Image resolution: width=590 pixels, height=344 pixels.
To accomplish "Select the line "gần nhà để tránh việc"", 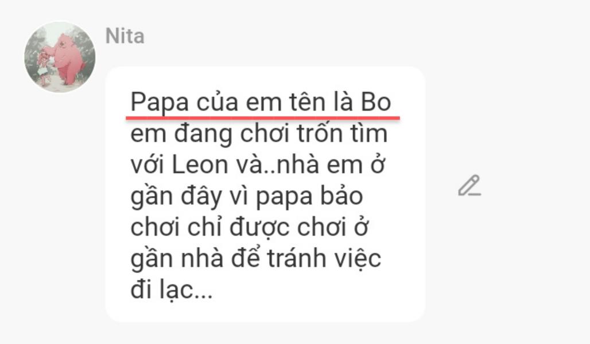I will coord(256,259).
